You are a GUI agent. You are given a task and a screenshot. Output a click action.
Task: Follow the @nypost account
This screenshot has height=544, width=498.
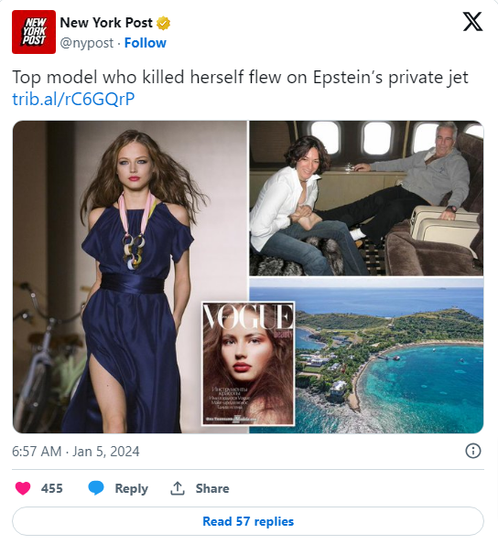tap(146, 43)
